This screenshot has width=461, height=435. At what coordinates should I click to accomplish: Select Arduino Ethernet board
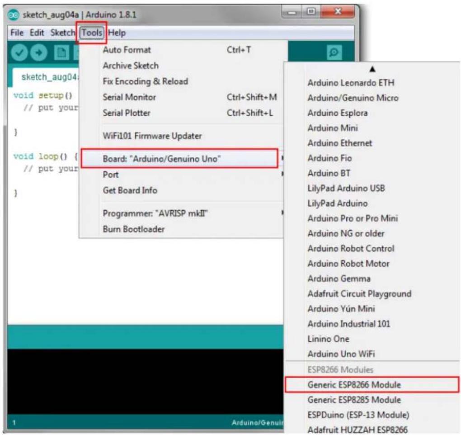(372, 143)
